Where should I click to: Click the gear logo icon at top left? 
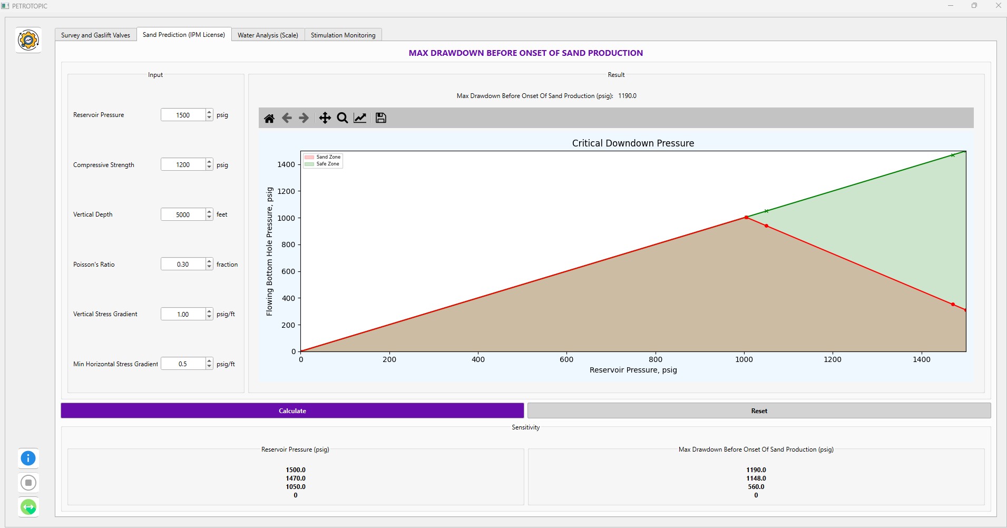tap(28, 40)
